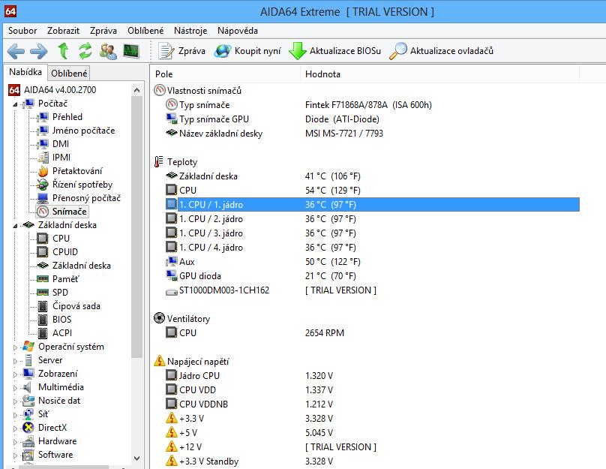Click Koupit nyní toolbar button
Screen dimensions: 606x469
point(247,51)
